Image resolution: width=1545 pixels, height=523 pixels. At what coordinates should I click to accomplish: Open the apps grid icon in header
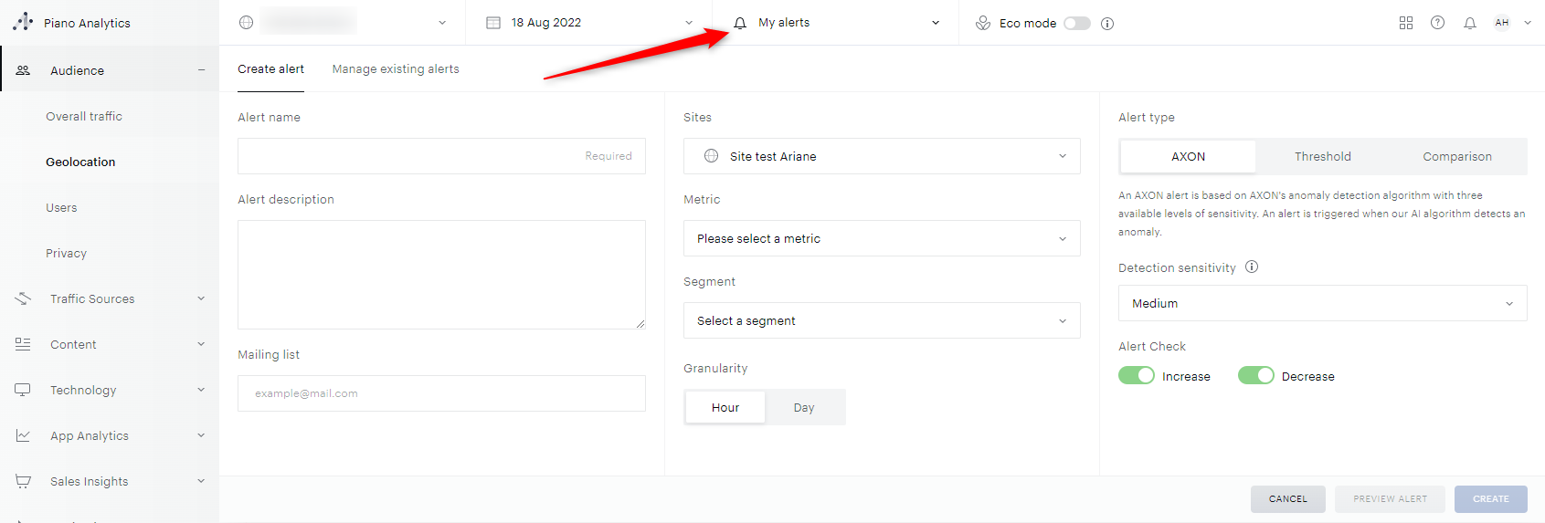point(1405,23)
